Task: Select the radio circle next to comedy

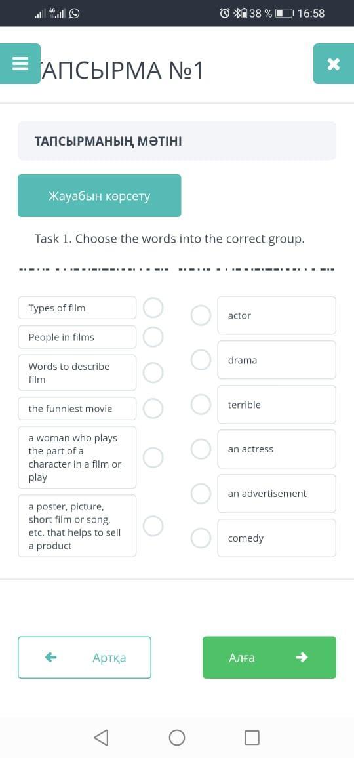Action: click(201, 538)
